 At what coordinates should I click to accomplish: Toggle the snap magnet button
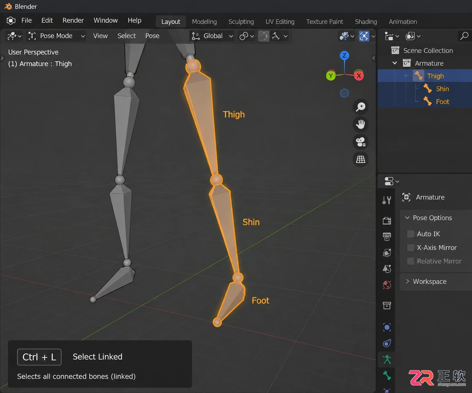(263, 36)
